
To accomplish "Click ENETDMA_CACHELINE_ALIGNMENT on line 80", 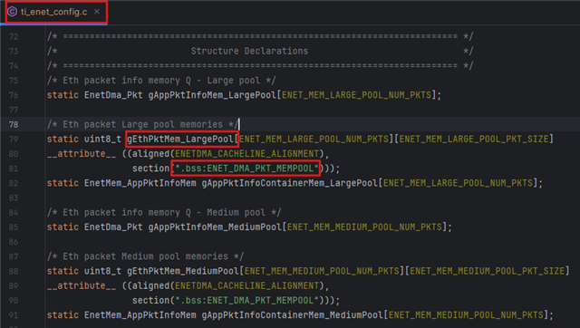I will pos(246,153).
